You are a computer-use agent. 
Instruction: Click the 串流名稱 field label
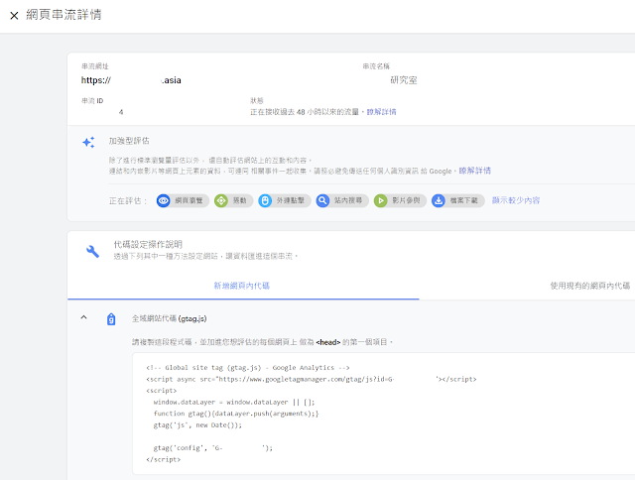coord(376,66)
